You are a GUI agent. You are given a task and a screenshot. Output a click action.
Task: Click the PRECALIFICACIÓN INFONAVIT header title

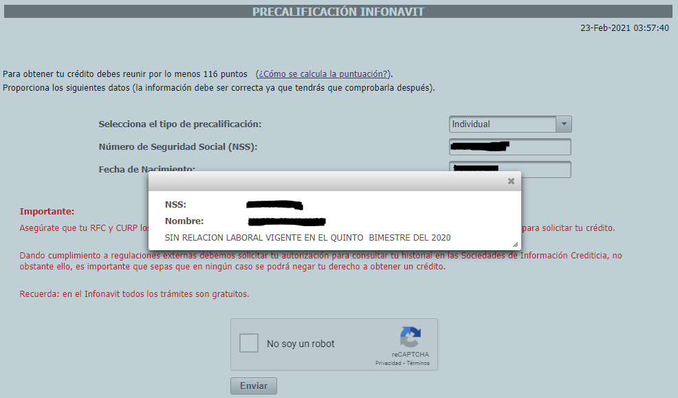(338, 12)
